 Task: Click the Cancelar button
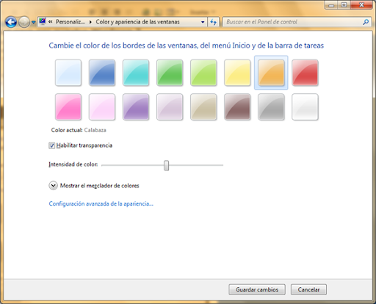coord(308,289)
